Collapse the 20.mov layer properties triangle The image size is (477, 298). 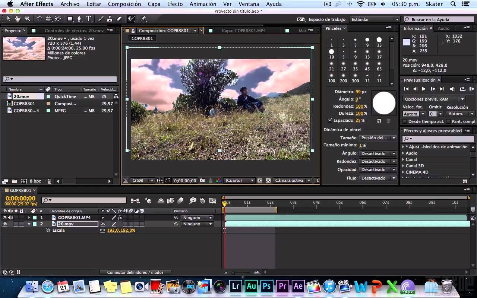(29, 224)
